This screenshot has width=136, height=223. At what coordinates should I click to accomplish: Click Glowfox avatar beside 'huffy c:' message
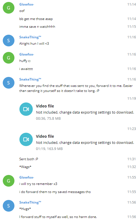(9, 58)
